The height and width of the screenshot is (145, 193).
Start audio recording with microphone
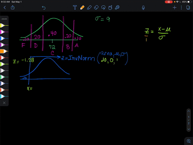143,8
